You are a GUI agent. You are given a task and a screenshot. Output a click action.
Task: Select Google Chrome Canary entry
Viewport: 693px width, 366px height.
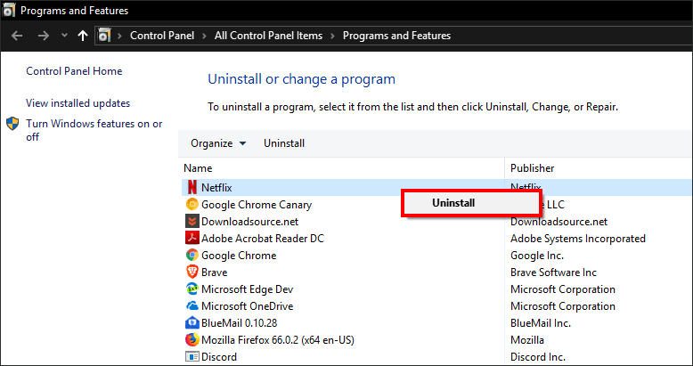257,205
